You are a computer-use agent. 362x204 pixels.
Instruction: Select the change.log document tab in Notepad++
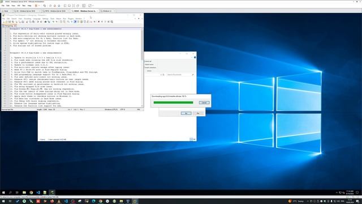(9, 25)
